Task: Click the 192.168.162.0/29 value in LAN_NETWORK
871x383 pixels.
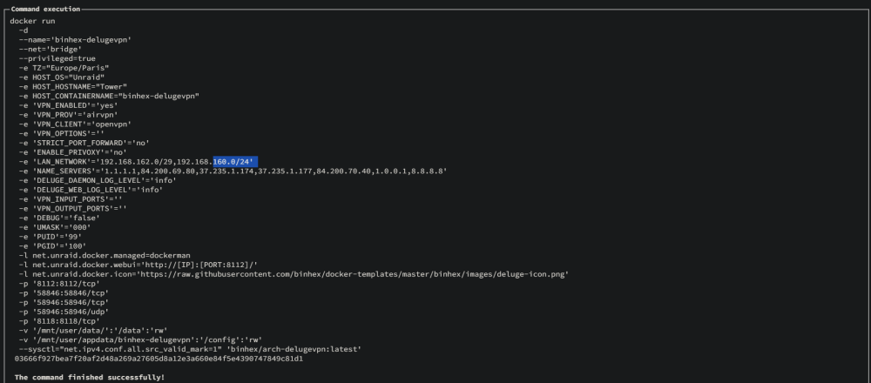Action: 136,162
